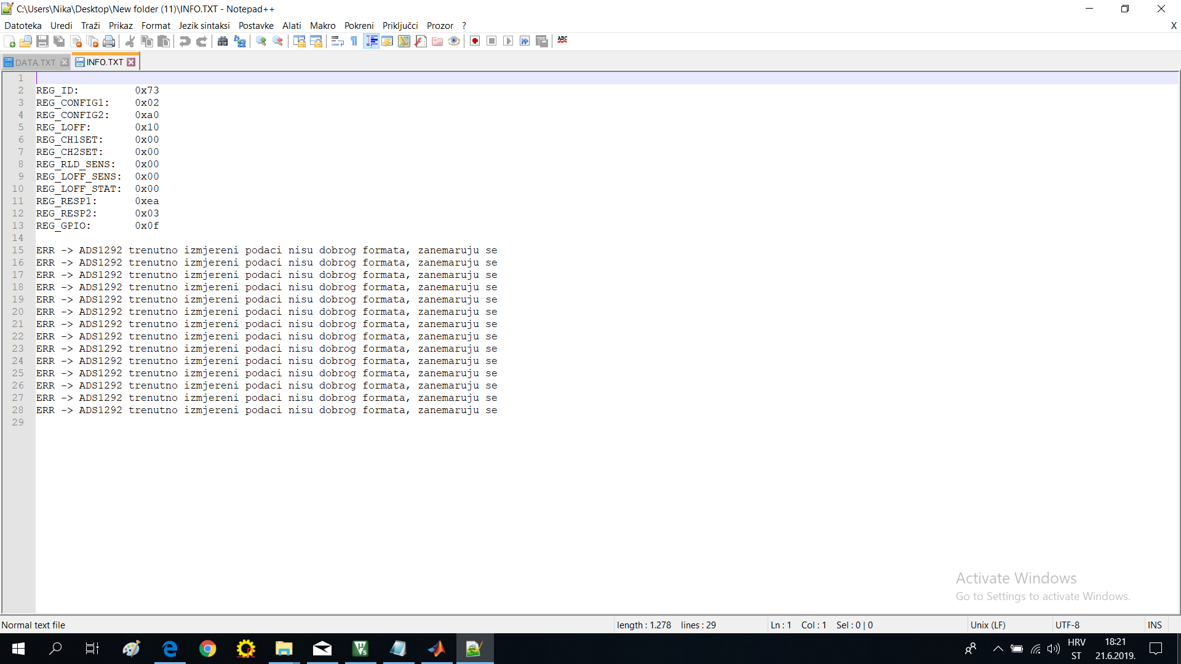Click the ABC spell check icon
1181x664 pixels.
click(x=563, y=41)
